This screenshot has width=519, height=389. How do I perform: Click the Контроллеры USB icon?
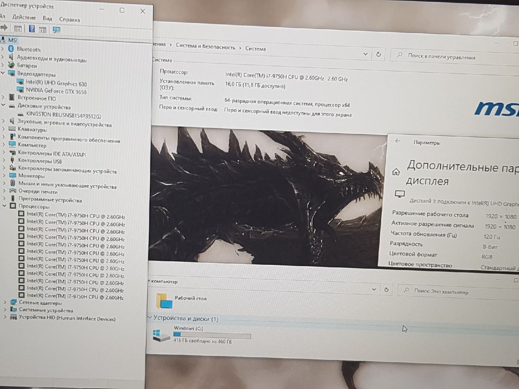(13, 160)
